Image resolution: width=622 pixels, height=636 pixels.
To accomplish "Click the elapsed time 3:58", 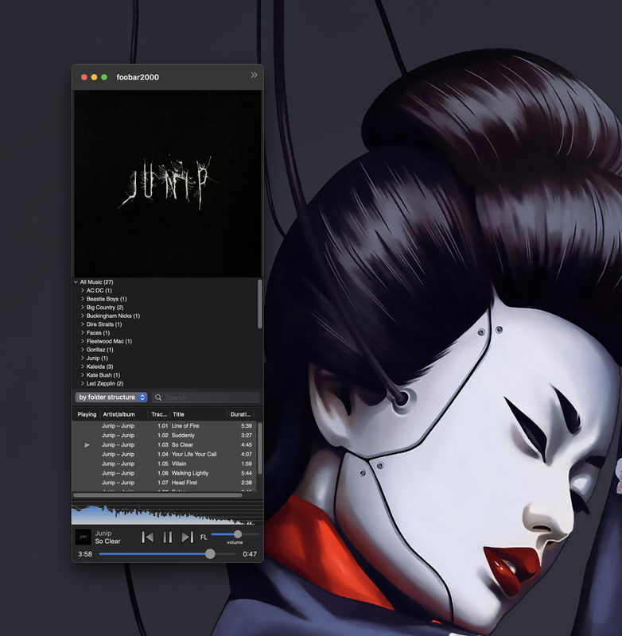I will click(x=85, y=554).
